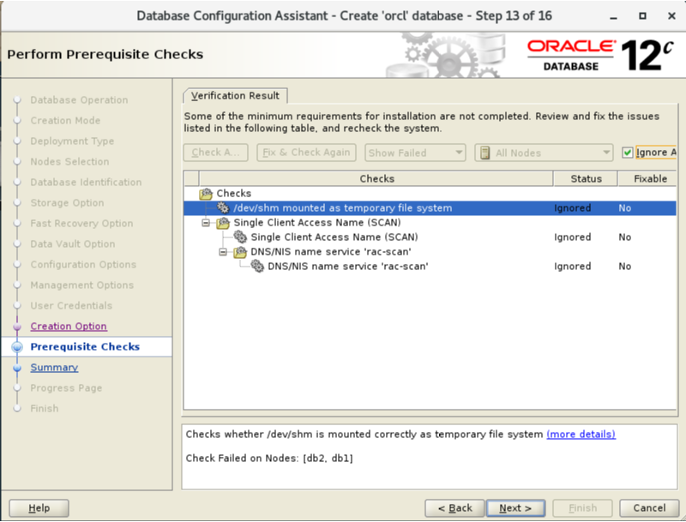
Task: Click Ignored status of the /dev/shm row
Action: (572, 208)
